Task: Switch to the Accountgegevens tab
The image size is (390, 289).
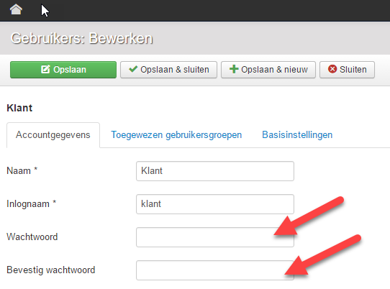Action: (53, 135)
